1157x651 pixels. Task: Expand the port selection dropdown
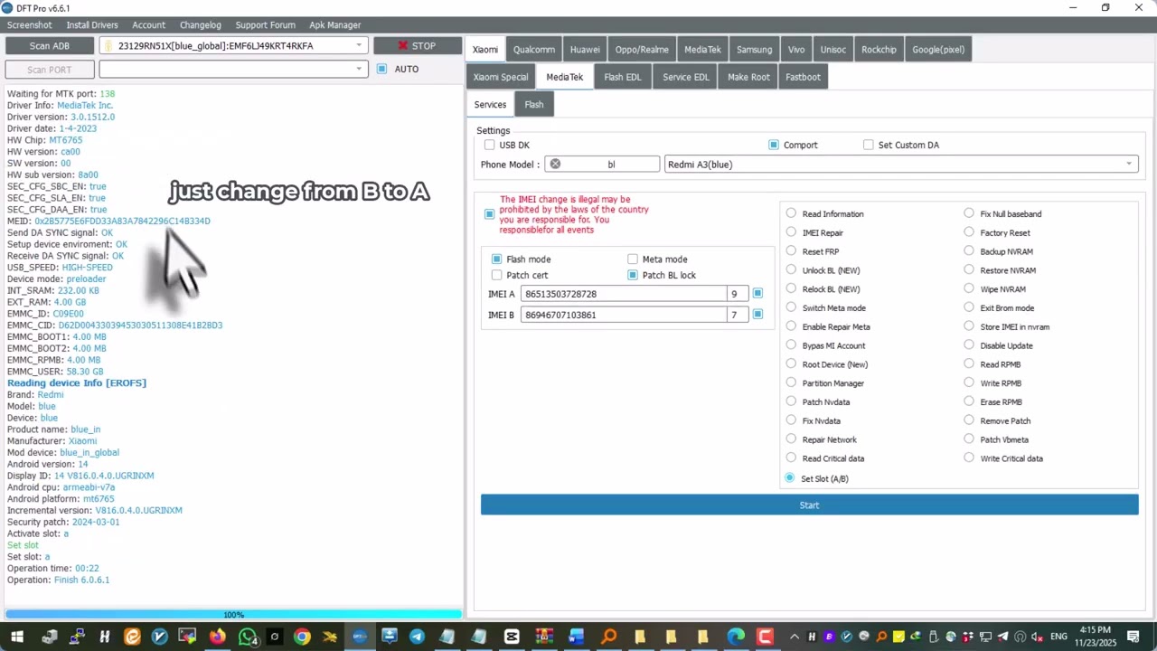coord(359,69)
